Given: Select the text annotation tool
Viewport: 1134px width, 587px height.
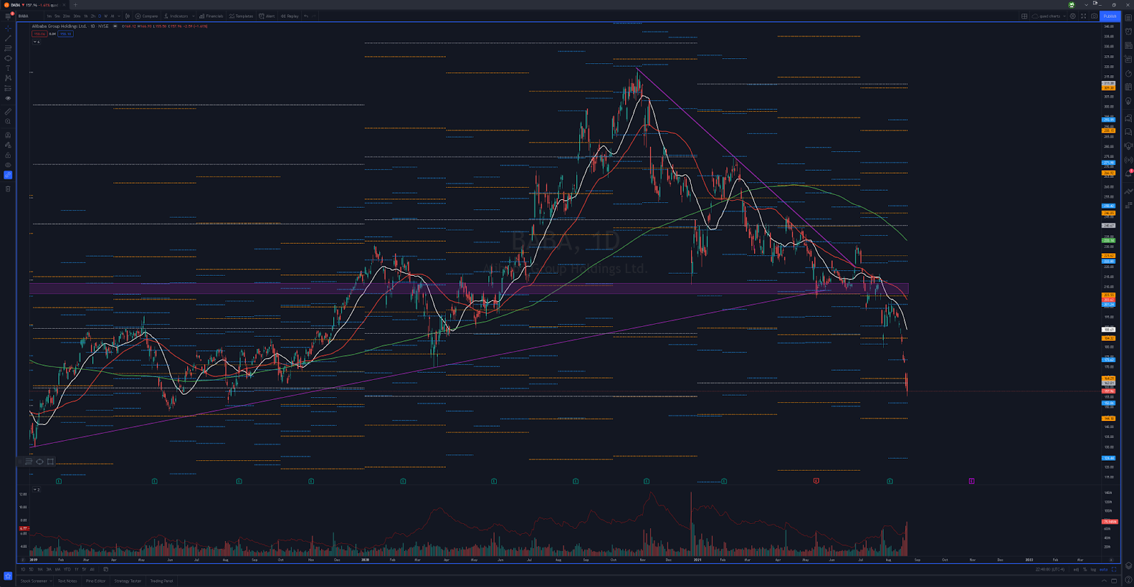Looking at the screenshot, I should [8, 68].
